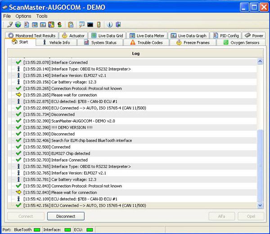Viewport: 270px width, 234px height.
Task: Open the black terminal window icon
Action: [x=90, y=24]
